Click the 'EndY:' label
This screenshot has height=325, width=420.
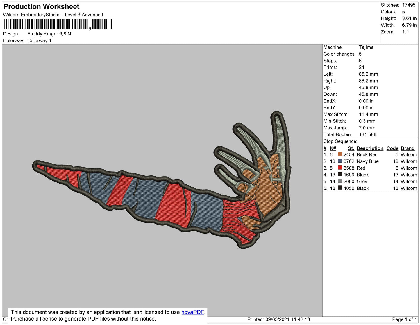[330, 108]
